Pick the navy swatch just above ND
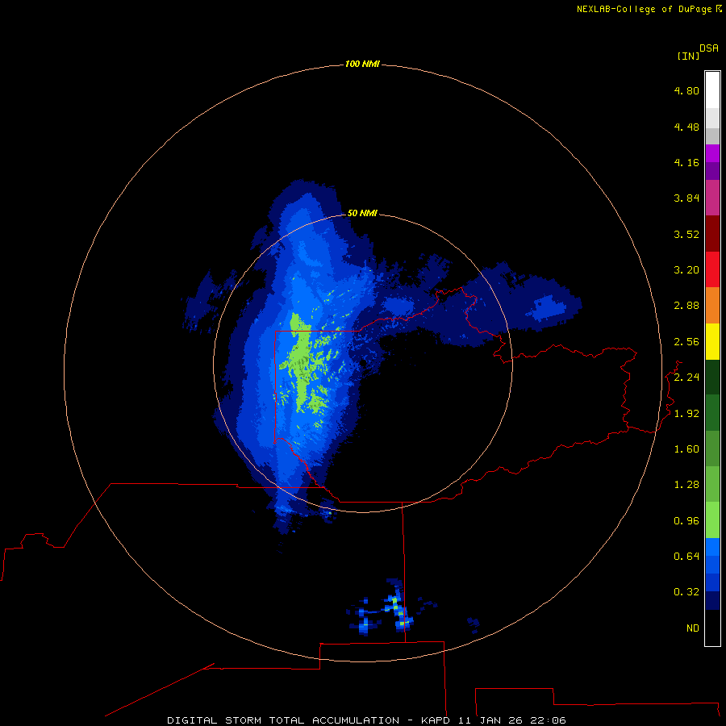The width and height of the screenshot is (726, 726). 712,600
